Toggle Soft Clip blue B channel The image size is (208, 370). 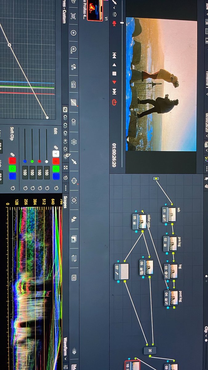(x=13, y=176)
